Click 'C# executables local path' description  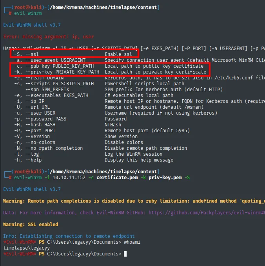click(x=139, y=95)
